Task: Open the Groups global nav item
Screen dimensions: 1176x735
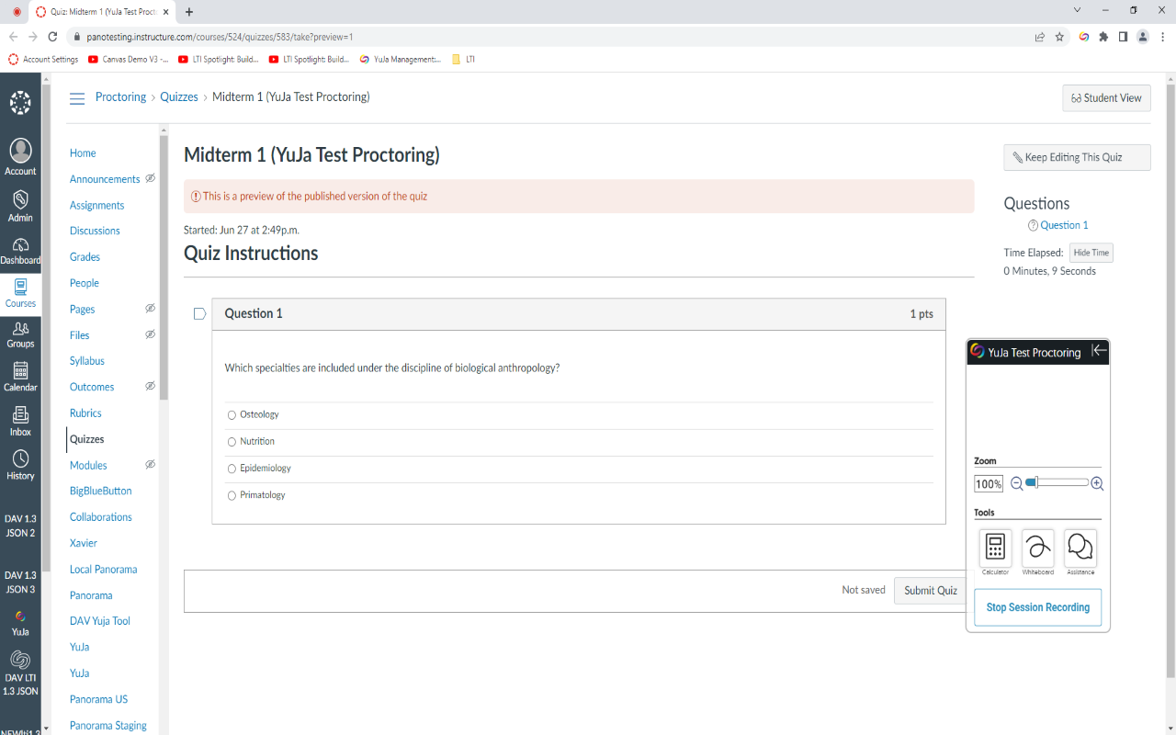Action: (x=20, y=335)
